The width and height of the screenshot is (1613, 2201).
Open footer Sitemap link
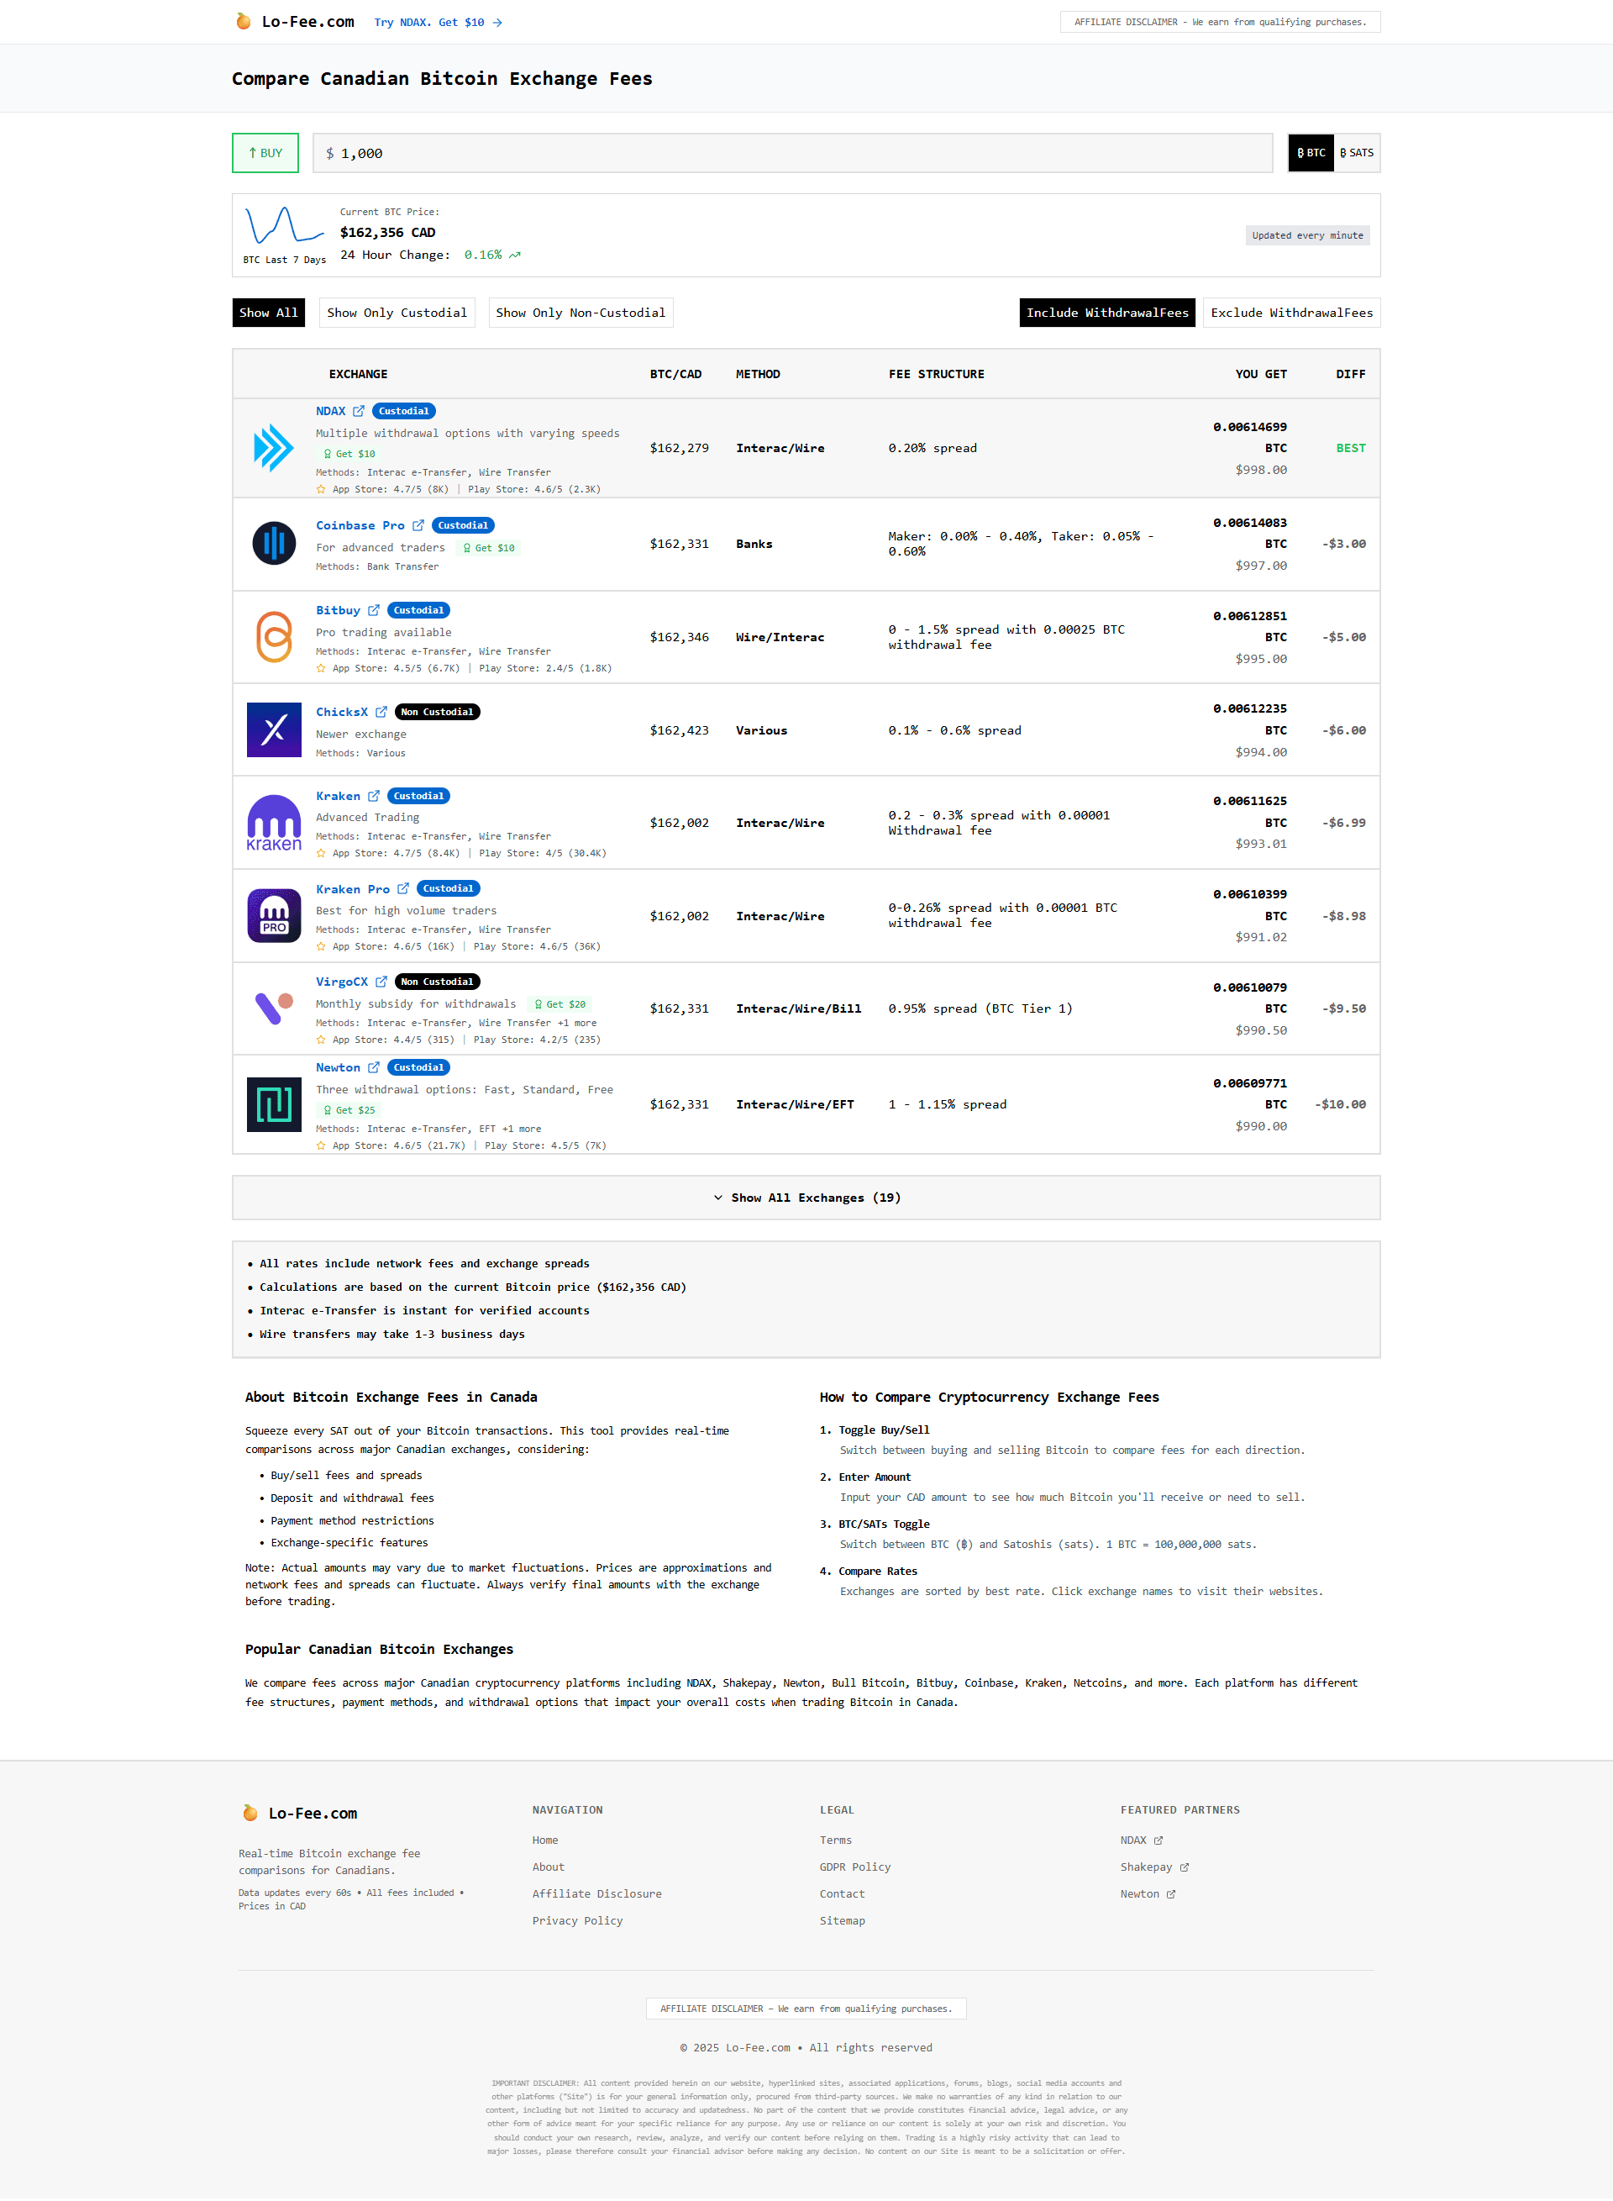(843, 1921)
